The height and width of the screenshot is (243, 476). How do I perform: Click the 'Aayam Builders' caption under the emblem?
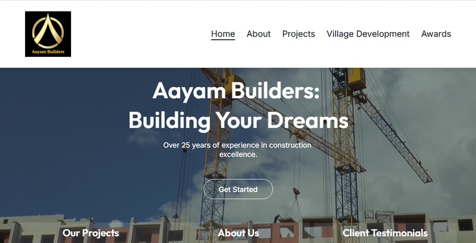click(x=48, y=52)
